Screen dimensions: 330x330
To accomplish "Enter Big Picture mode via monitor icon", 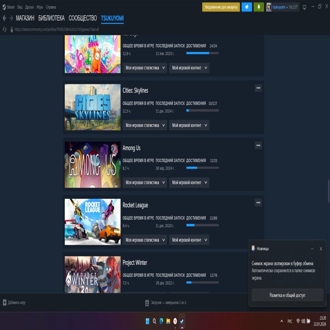I will click(304, 7).
